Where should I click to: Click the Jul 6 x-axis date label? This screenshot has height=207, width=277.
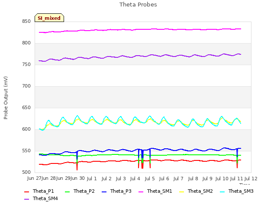pos(164,179)
